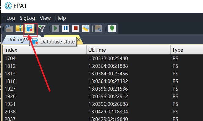Select index cell 1927

pyautogui.click(x=10, y=89)
